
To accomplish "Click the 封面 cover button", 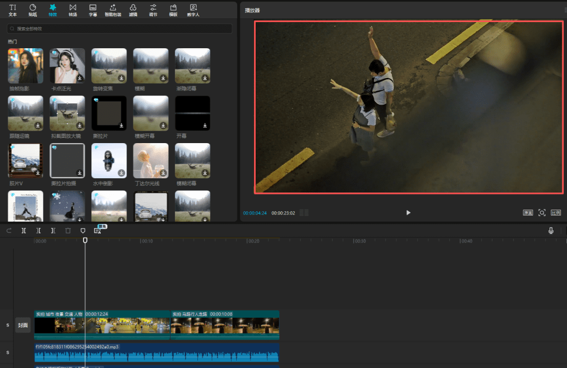I will [x=23, y=325].
